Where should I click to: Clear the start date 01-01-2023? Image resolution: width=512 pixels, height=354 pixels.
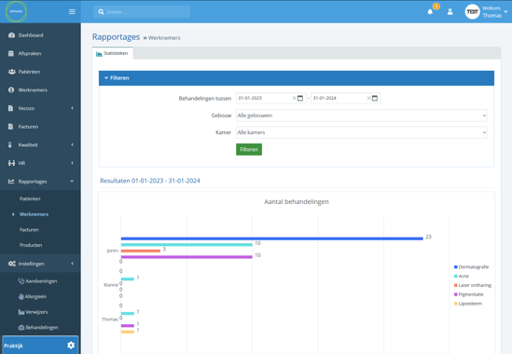click(294, 98)
